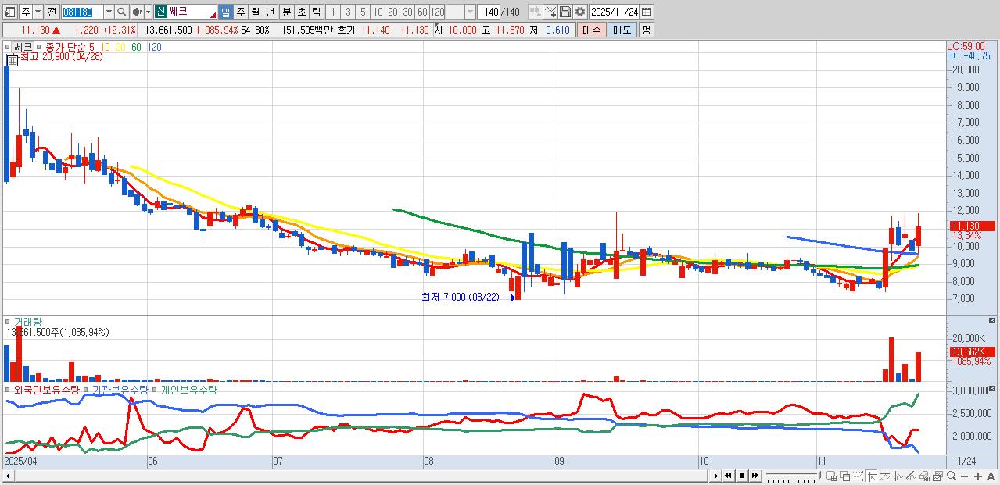Select the second 초 period toggle
The width and height of the screenshot is (1000, 485).
tap(301, 12)
